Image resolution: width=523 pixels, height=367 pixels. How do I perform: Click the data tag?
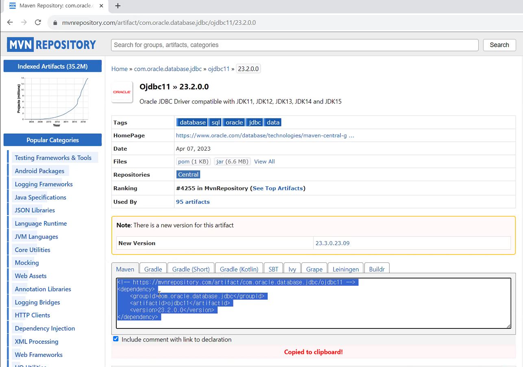(273, 122)
